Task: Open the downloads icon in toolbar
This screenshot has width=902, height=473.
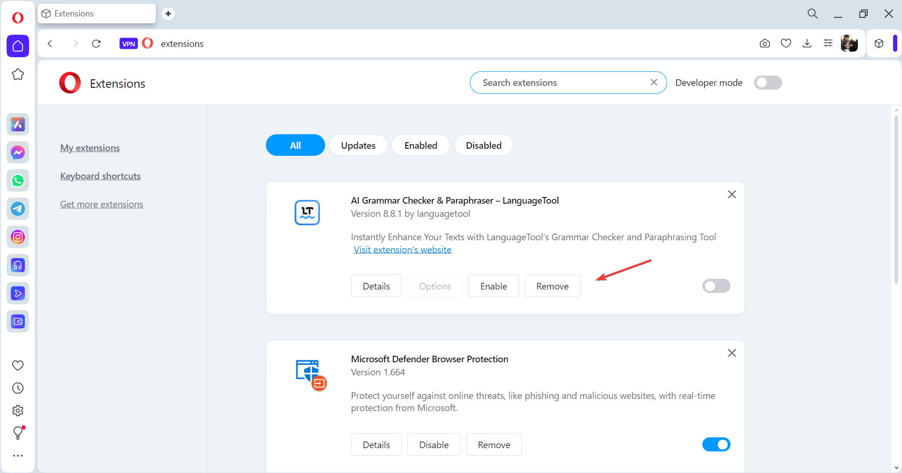Action: click(x=807, y=44)
